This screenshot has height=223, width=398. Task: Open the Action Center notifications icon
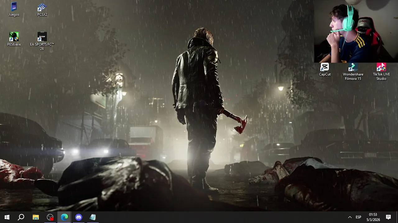click(x=388, y=217)
